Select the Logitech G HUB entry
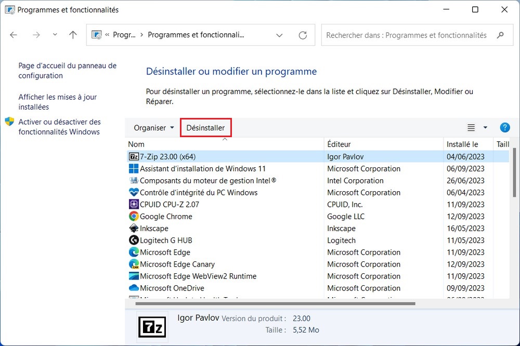Screen dimensions: 520x346 click(x=166, y=240)
